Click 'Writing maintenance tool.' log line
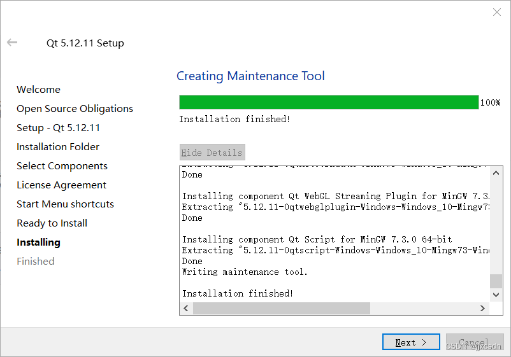The width and height of the screenshot is (511, 357). pos(245,272)
